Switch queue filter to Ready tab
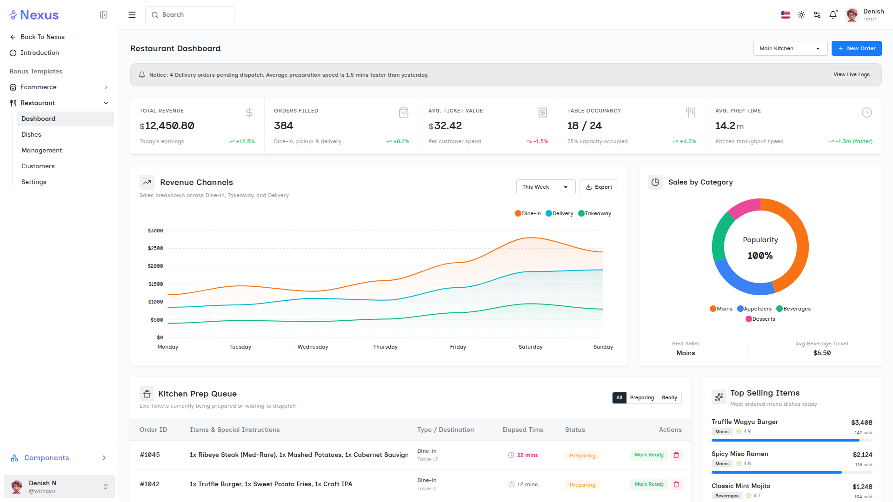 (669, 398)
